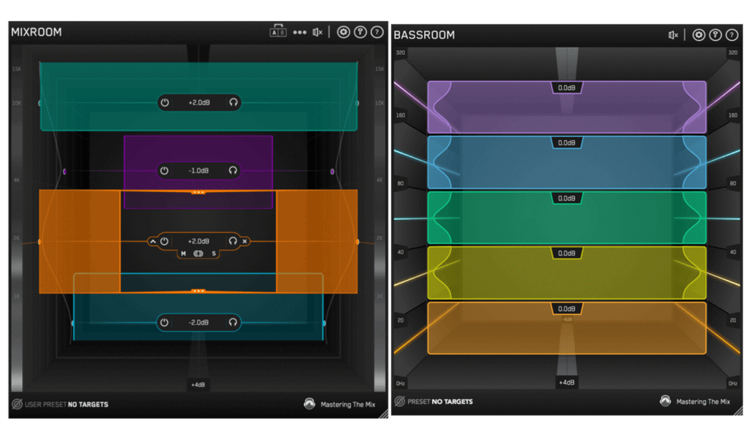Set orange band to Side with S
This screenshot has height=439, width=753.
pyautogui.click(x=214, y=254)
